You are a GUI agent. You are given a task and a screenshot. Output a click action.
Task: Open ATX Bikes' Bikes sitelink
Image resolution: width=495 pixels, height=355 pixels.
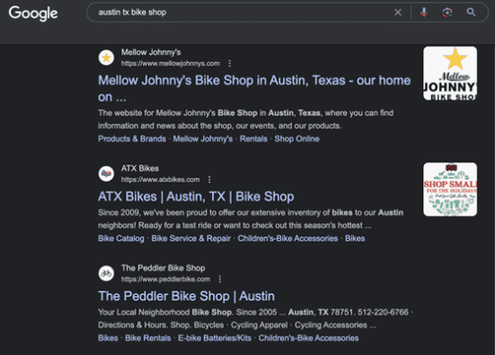coord(355,238)
